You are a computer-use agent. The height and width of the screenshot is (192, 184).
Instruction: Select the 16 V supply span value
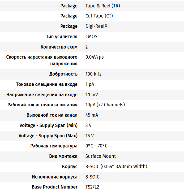[89, 136]
